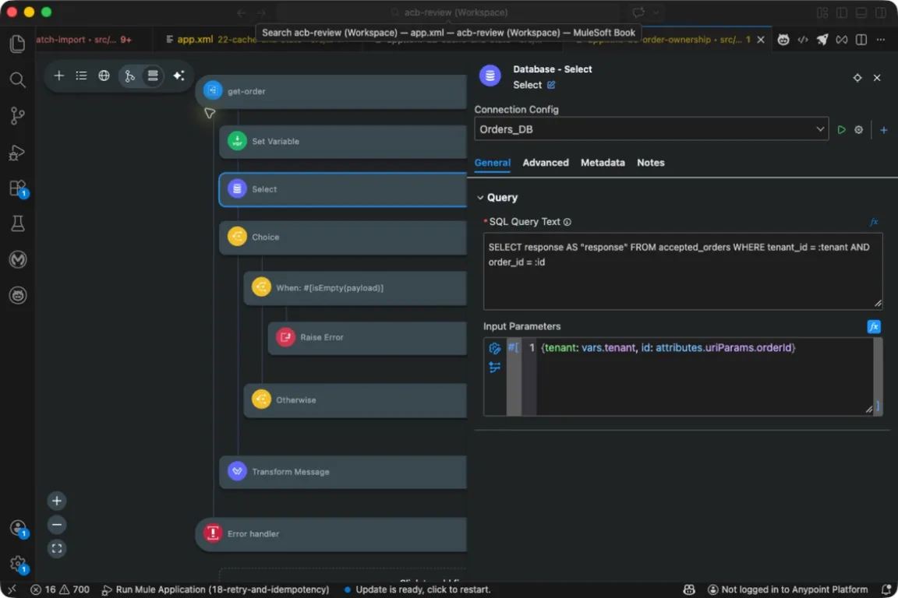Toggle fx expression mode for SQL Query Text

(x=874, y=222)
